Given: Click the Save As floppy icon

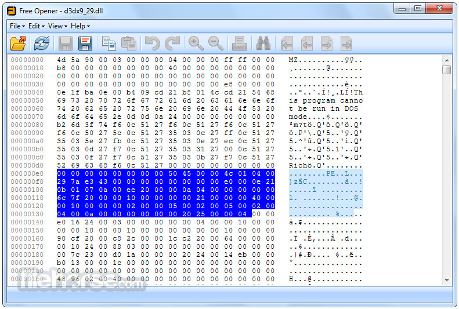Looking at the screenshot, I should tap(85, 43).
